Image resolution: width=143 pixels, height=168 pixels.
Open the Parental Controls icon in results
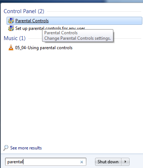coord(11,21)
